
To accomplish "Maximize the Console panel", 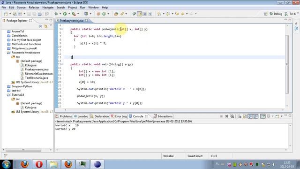I will [290, 116].
